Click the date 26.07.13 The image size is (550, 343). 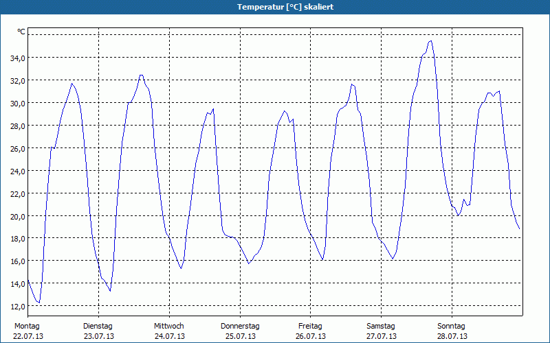coord(311,336)
